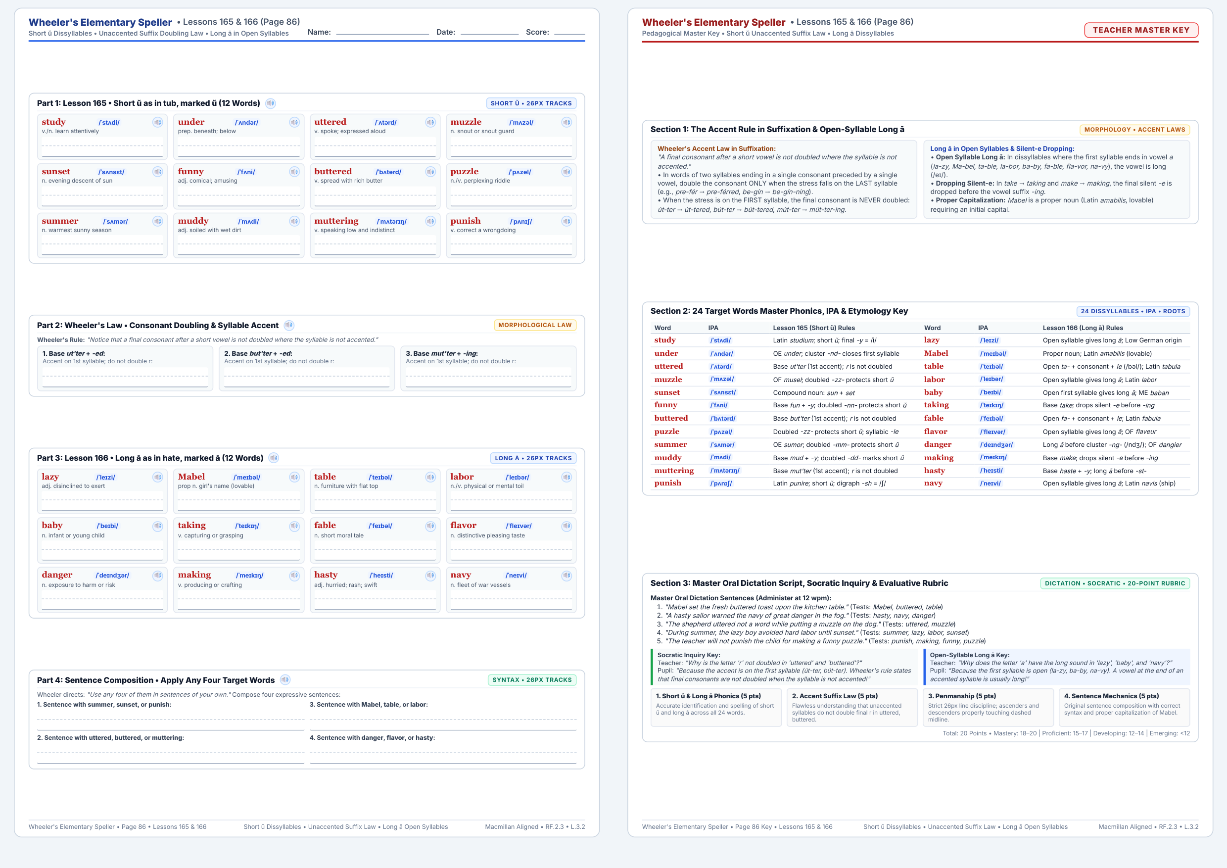Play audio for the word 'buttered'

click(x=430, y=172)
